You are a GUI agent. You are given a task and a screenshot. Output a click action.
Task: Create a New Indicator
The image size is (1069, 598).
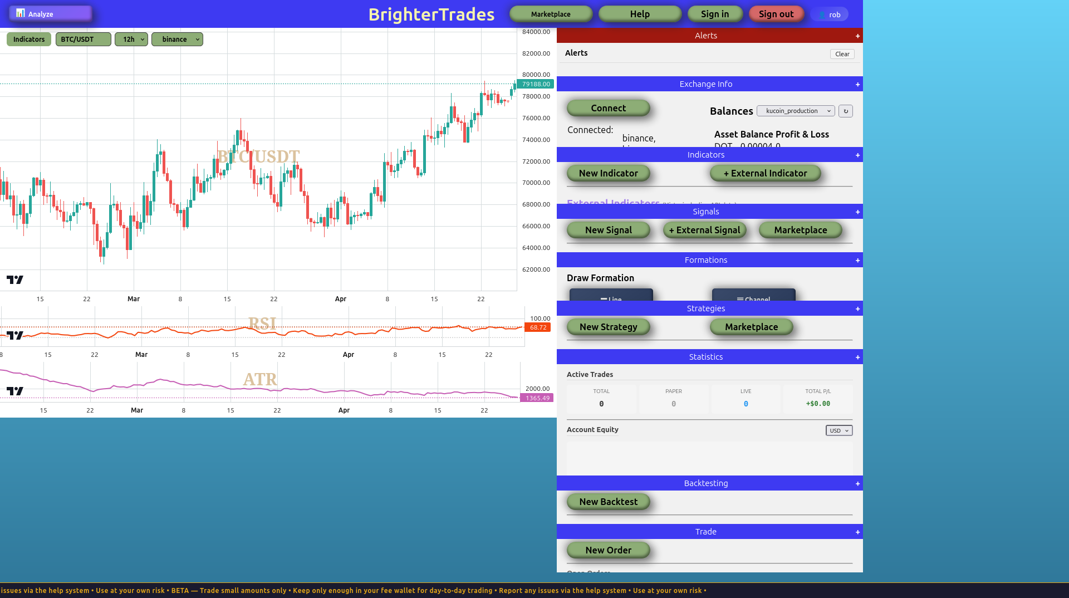click(609, 173)
